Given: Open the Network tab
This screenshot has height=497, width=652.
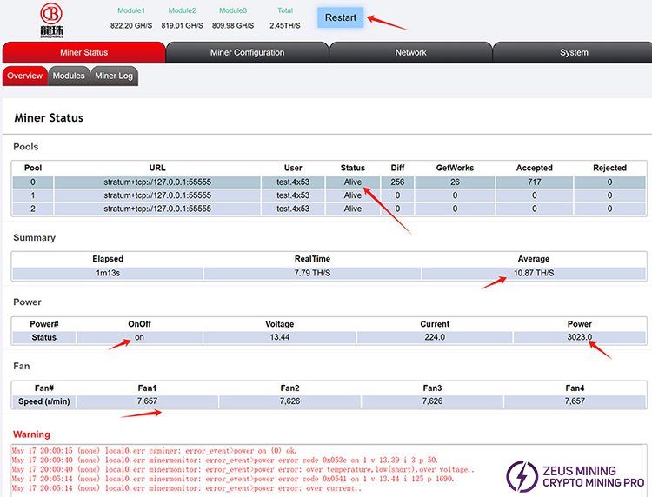Looking at the screenshot, I should pos(410,52).
